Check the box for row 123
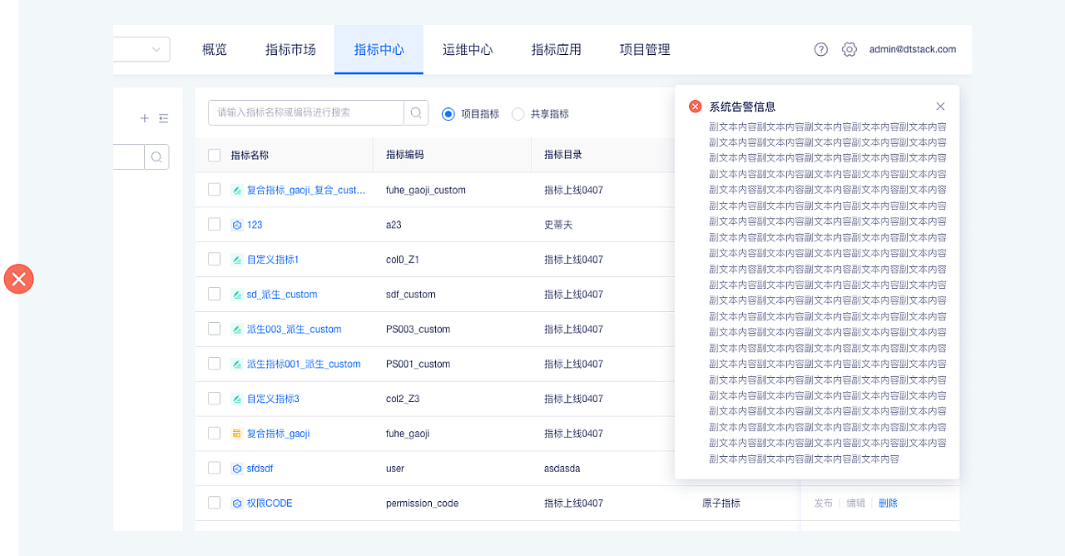The image size is (1065, 556). [215, 225]
